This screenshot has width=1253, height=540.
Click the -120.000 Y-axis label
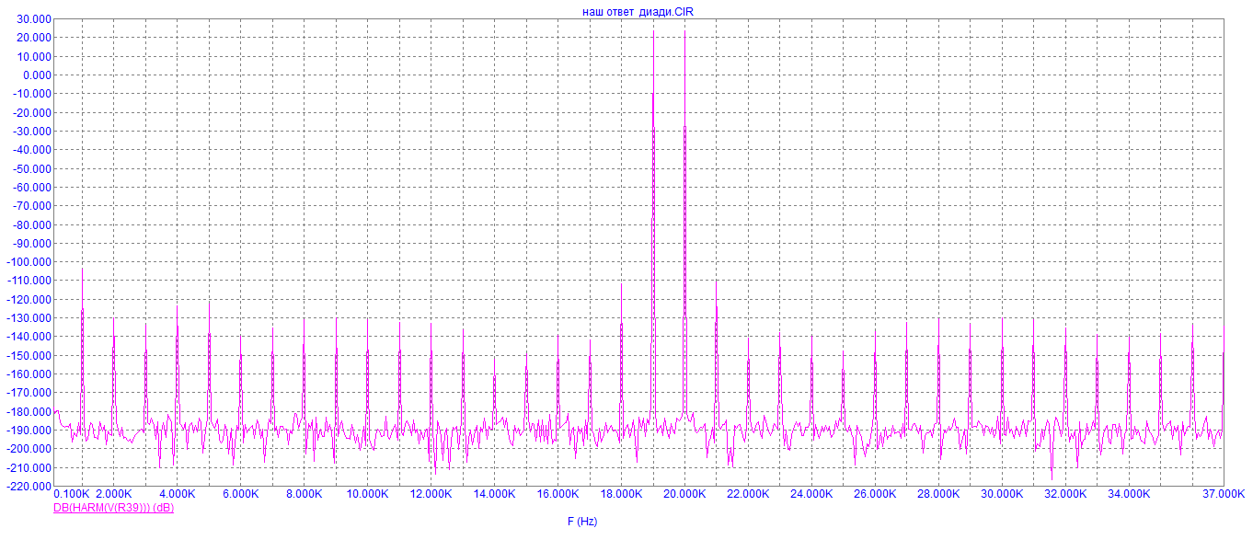click(x=30, y=299)
